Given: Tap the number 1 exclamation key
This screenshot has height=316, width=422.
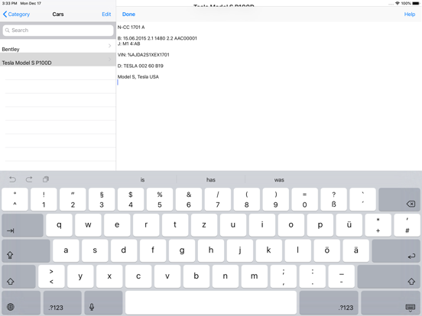Looking at the screenshot, I should (x=44, y=199).
